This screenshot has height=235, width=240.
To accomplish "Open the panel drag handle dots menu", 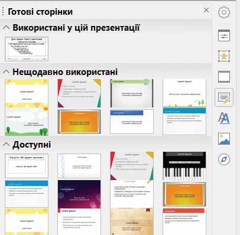I will pos(3,11).
